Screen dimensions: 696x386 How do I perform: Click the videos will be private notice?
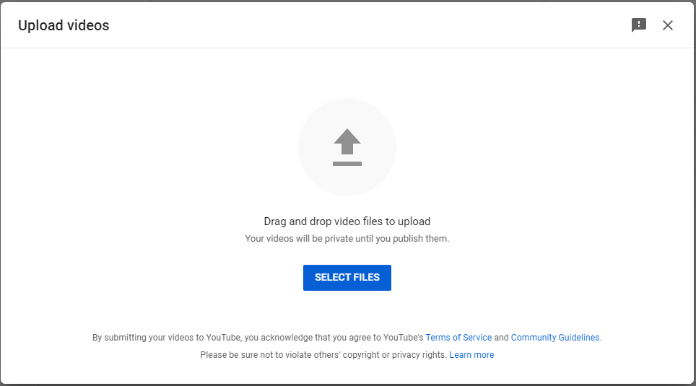pyautogui.click(x=347, y=239)
